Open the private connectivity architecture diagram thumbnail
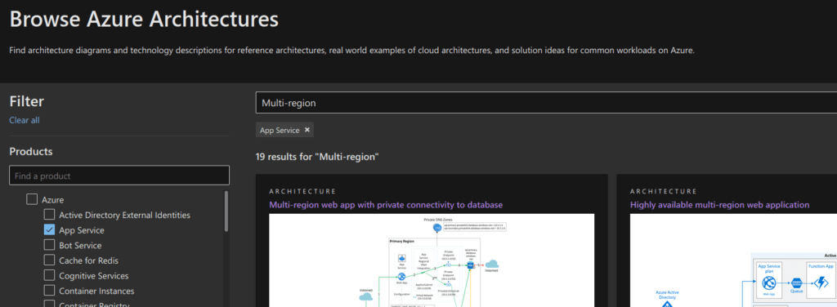The image size is (837, 307). tap(432, 260)
